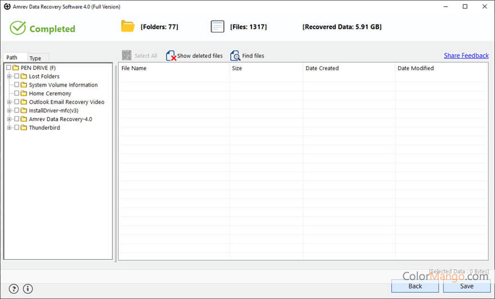
Task: Open the help question mark icon
Action: click(x=14, y=289)
